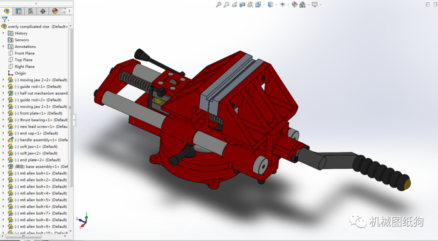438x241 pixels.
Task: Select the Zoom to Area tool
Action: tap(226, 4)
